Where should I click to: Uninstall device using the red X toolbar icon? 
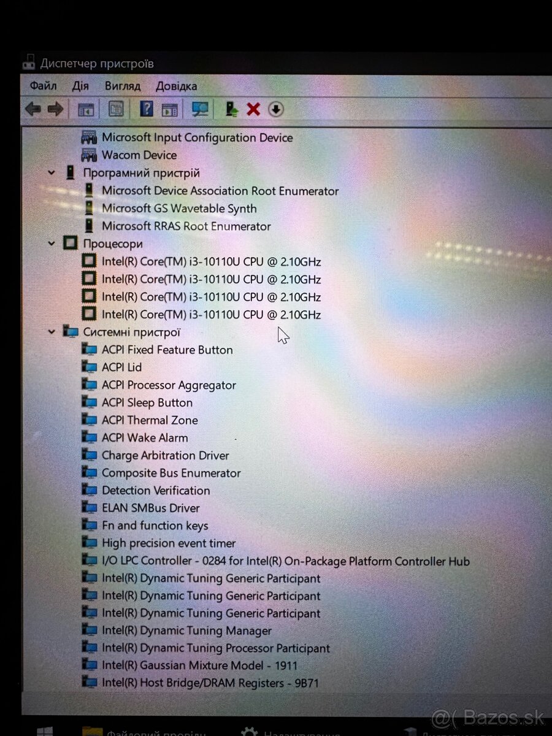pos(253,109)
